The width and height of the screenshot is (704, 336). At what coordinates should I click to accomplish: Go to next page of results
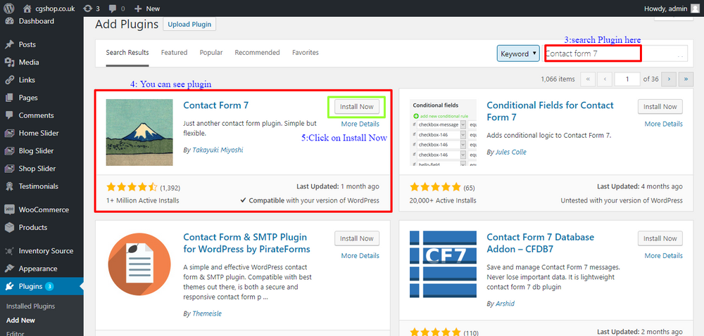click(x=669, y=79)
